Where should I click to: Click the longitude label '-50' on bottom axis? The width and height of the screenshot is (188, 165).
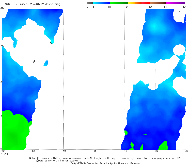pos(64,151)
